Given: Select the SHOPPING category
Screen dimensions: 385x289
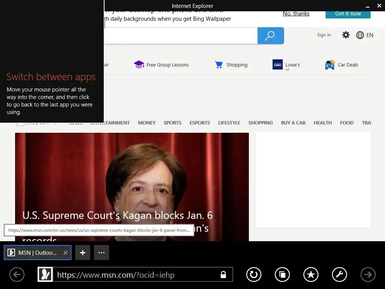Looking at the screenshot, I should click(261, 123).
